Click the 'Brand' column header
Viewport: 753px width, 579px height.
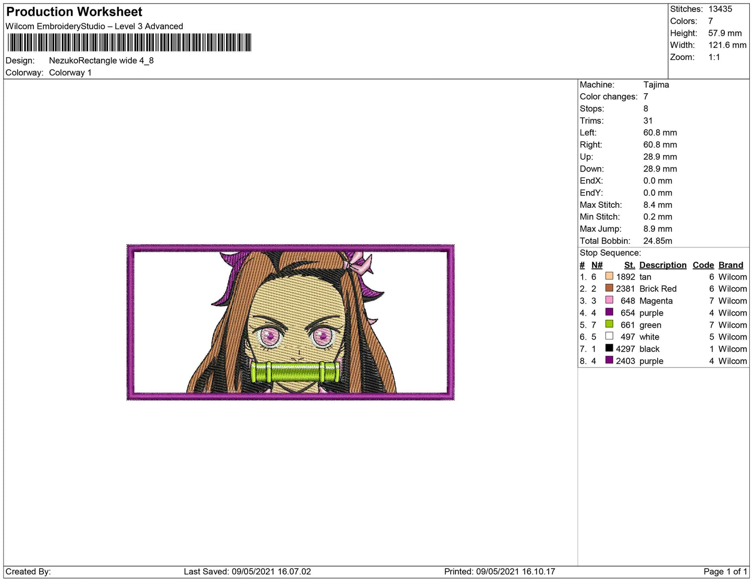(731, 265)
